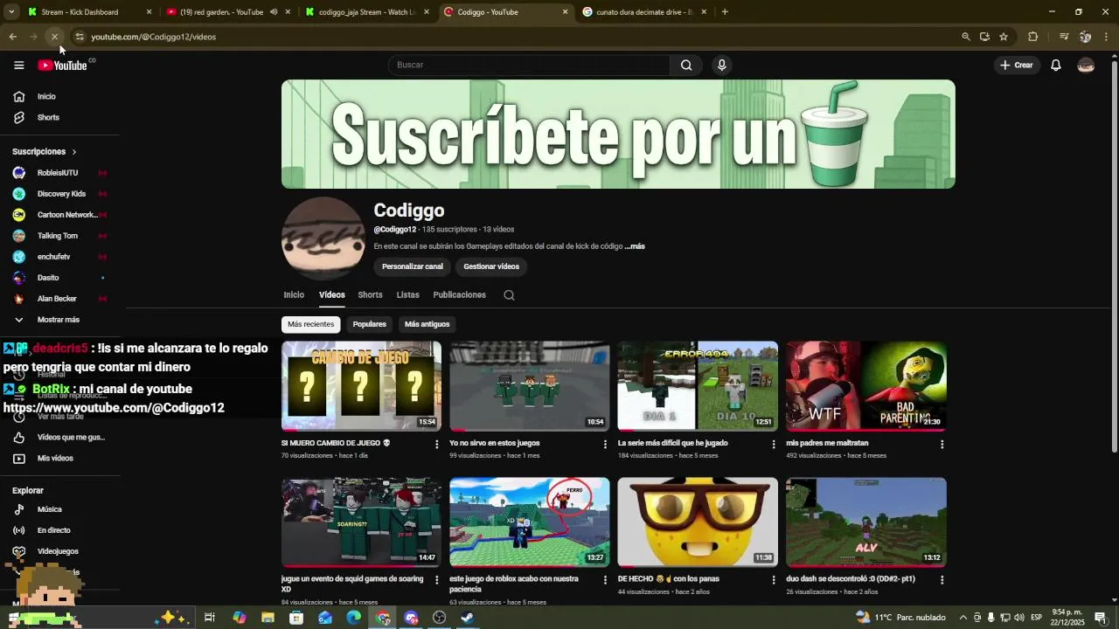This screenshot has height=629, width=1119.
Task: Open volume control in the system tray
Action: [1018, 618]
